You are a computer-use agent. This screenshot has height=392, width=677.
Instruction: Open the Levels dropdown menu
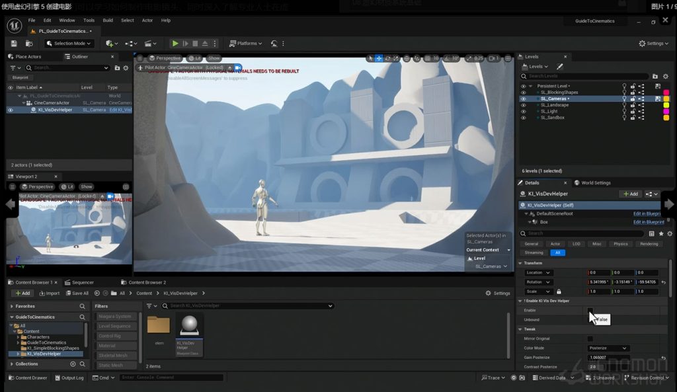[x=536, y=67]
